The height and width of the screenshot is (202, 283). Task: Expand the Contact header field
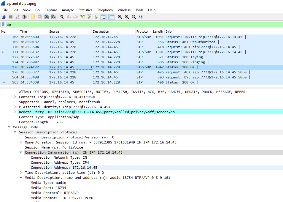click(x=15, y=97)
